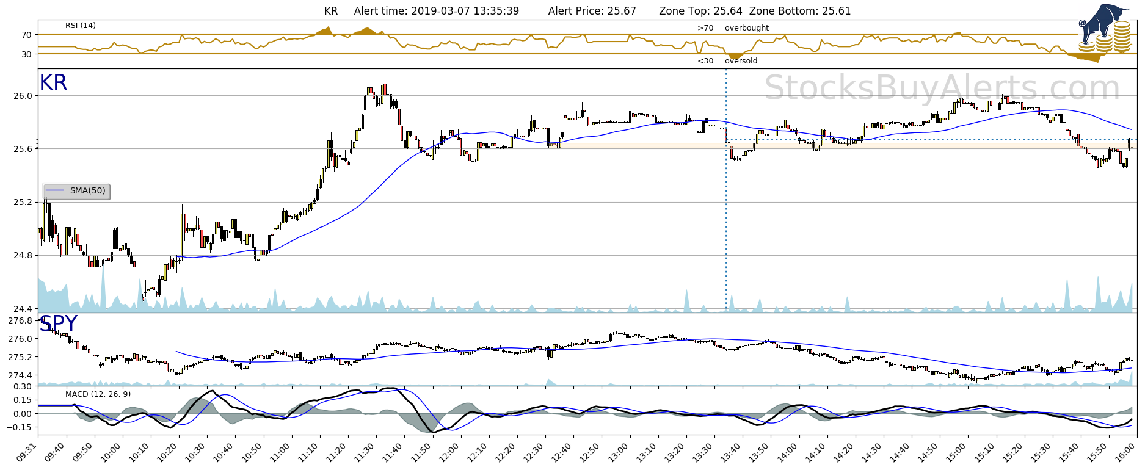
Task: Click the Zone Bottom 25.61 text
Action: click(x=799, y=11)
